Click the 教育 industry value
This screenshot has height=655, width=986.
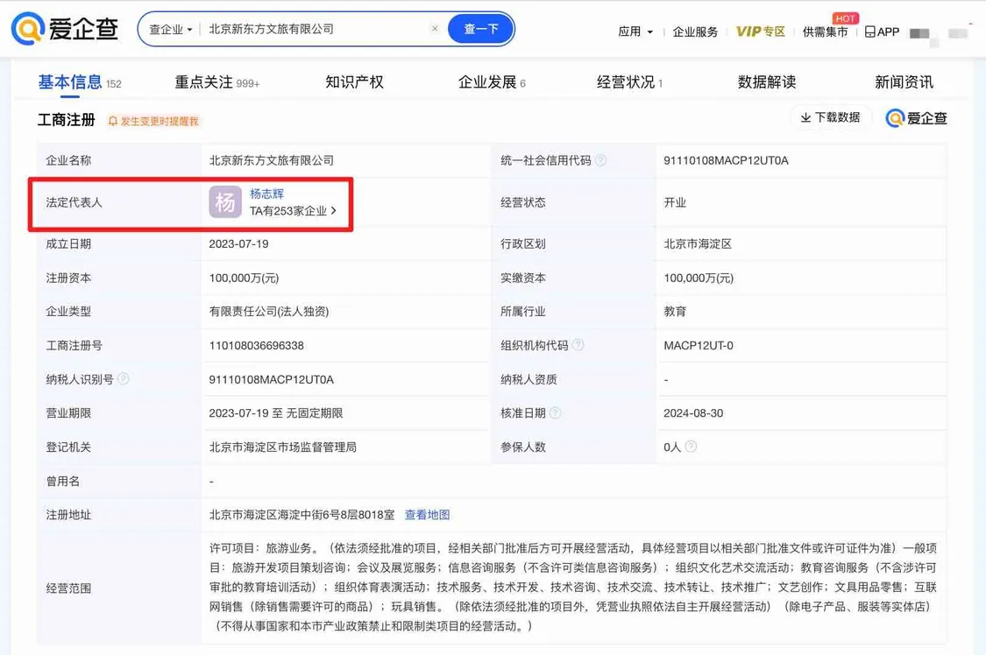click(675, 312)
